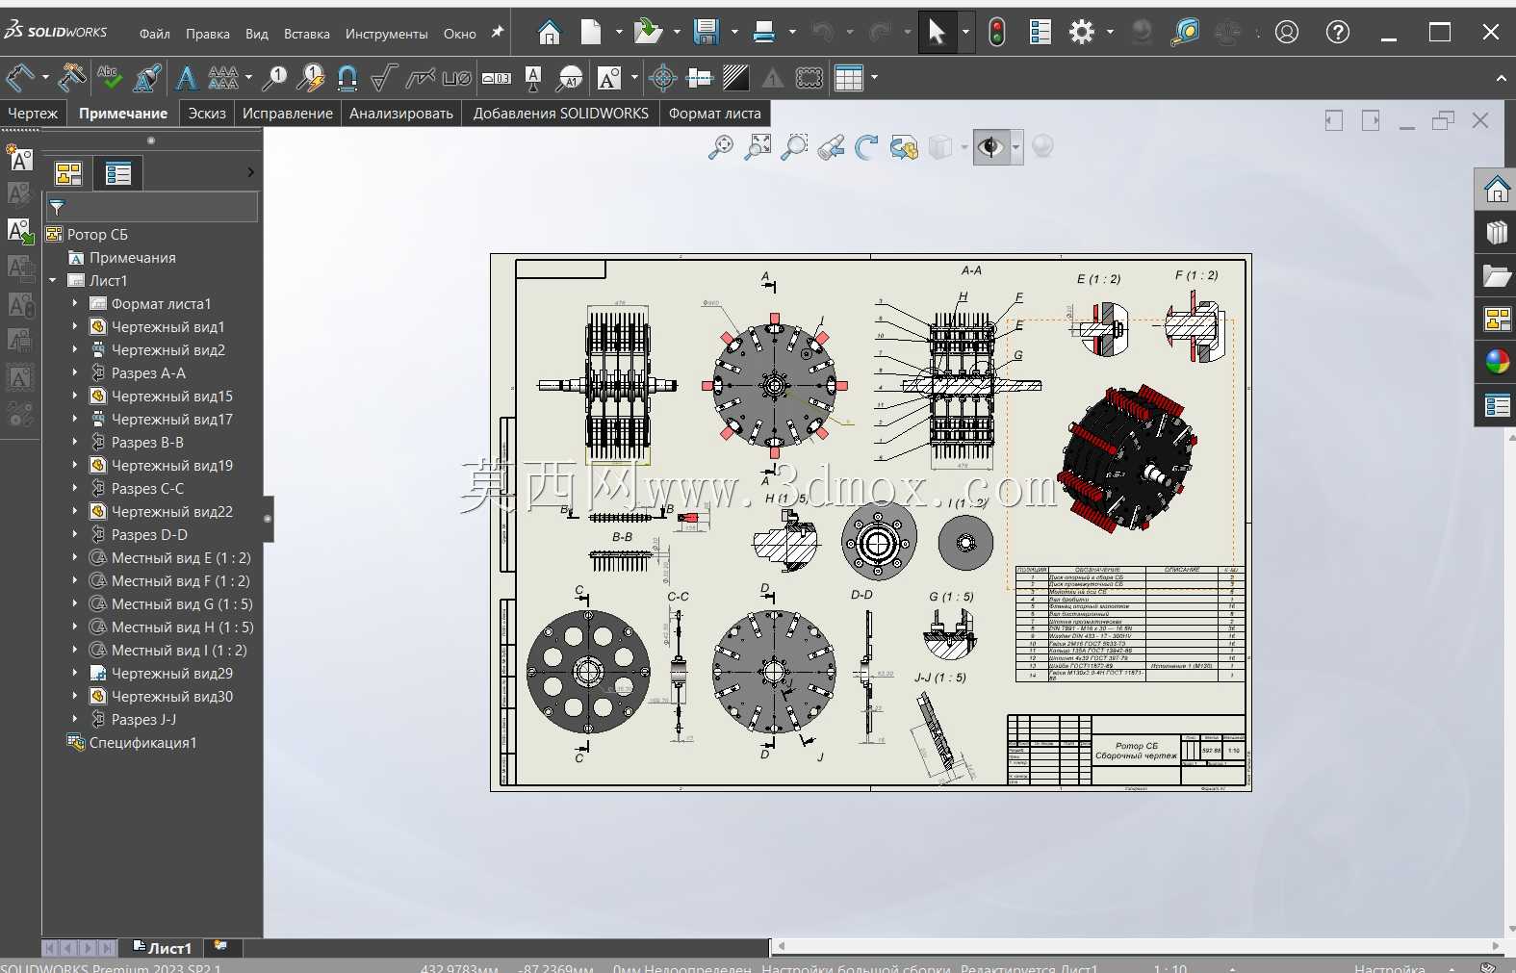
Task: Click the horizontal scrollbar under the drawing
Action: click(x=1138, y=946)
